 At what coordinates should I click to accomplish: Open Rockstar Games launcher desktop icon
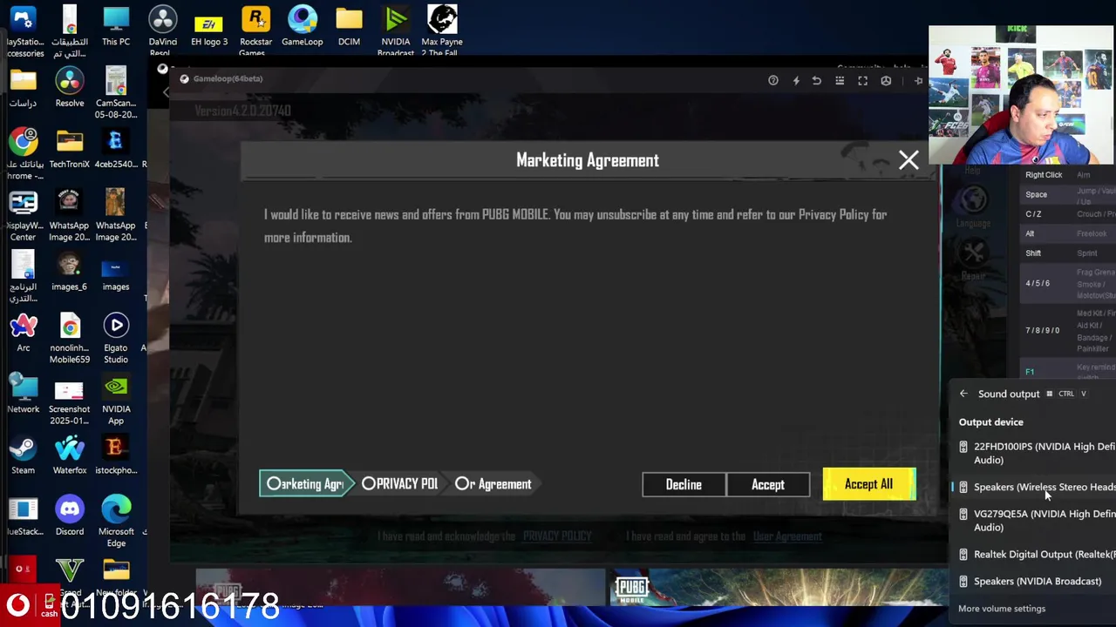(255, 30)
